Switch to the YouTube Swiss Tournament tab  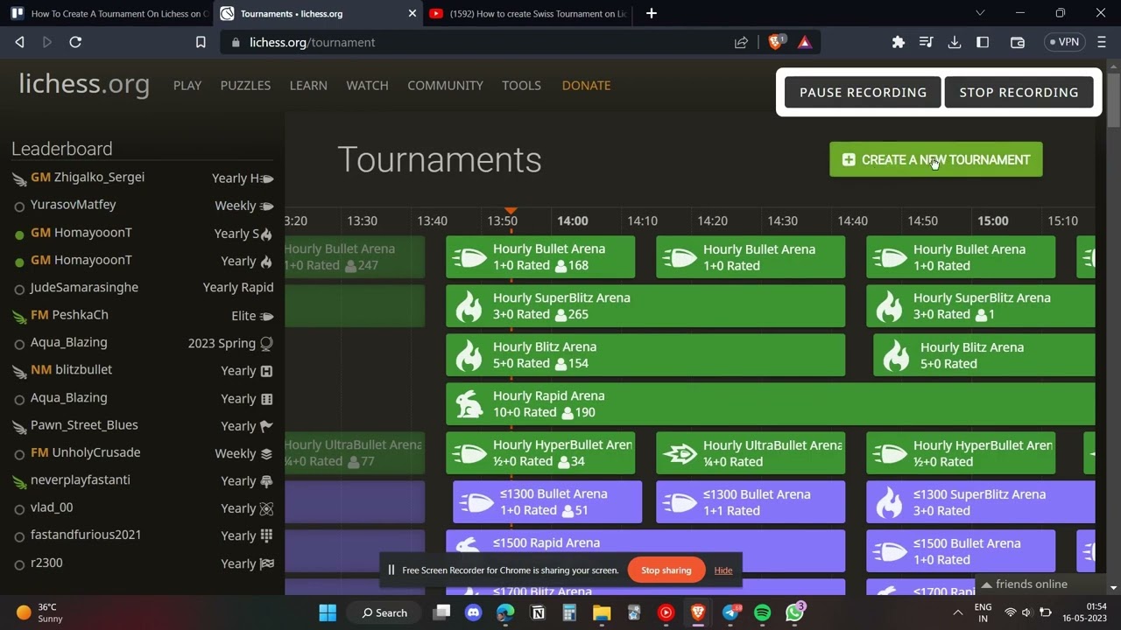(x=528, y=13)
